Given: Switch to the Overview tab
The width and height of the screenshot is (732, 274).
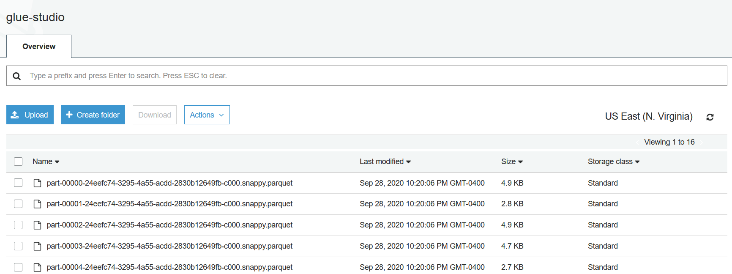Looking at the screenshot, I should [x=39, y=47].
